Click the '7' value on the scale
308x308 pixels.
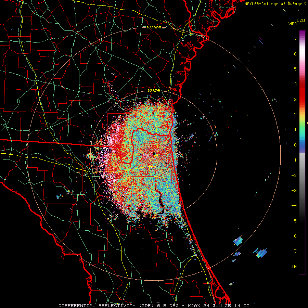click(x=295, y=38)
